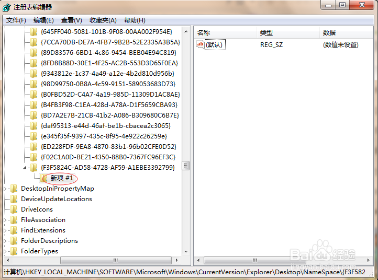
Task: Select key {daf95313-e44d-46af-be1b-cbacea2c3065}
Action: (106, 126)
